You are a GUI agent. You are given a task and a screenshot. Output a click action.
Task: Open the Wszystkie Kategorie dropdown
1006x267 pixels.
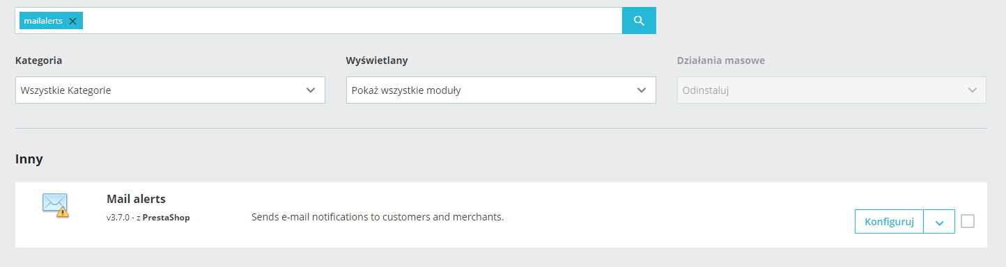click(x=170, y=90)
